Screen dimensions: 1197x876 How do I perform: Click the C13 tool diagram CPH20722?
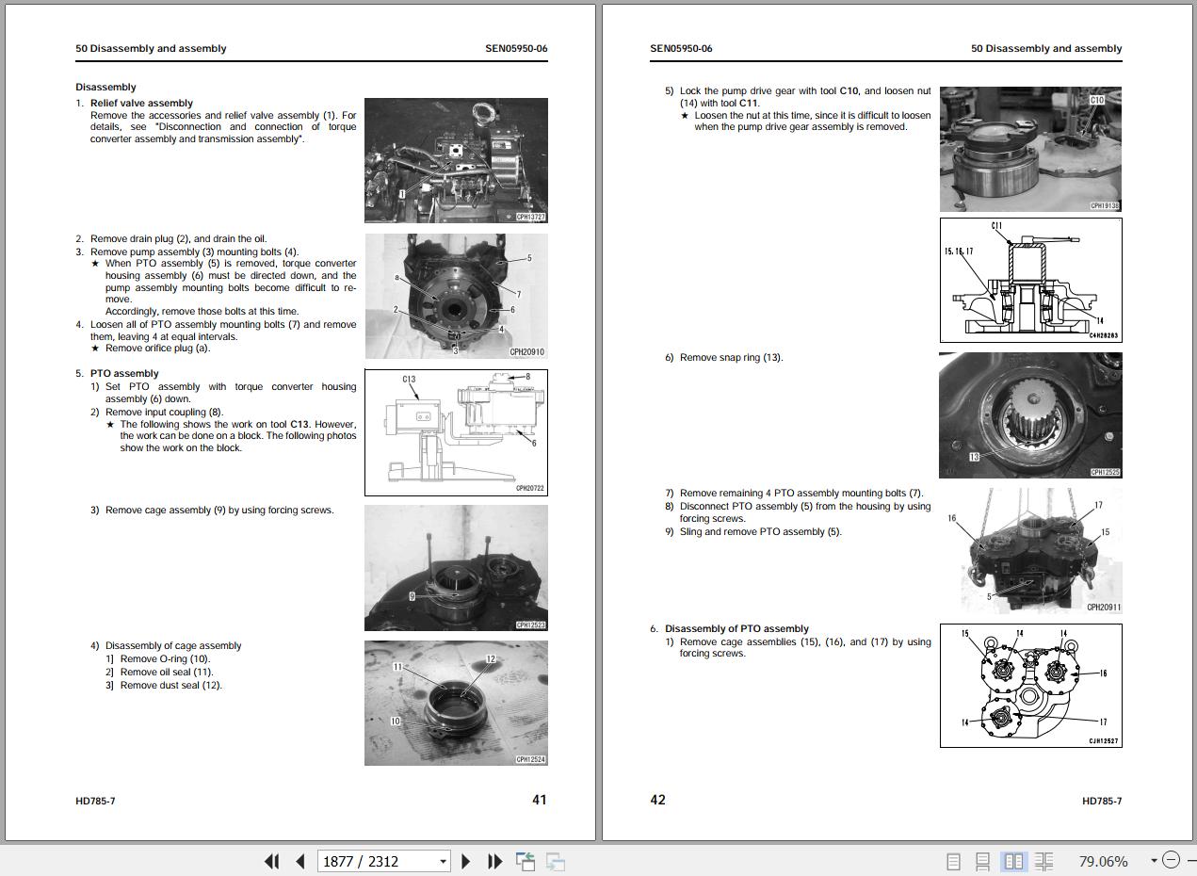pos(456,432)
